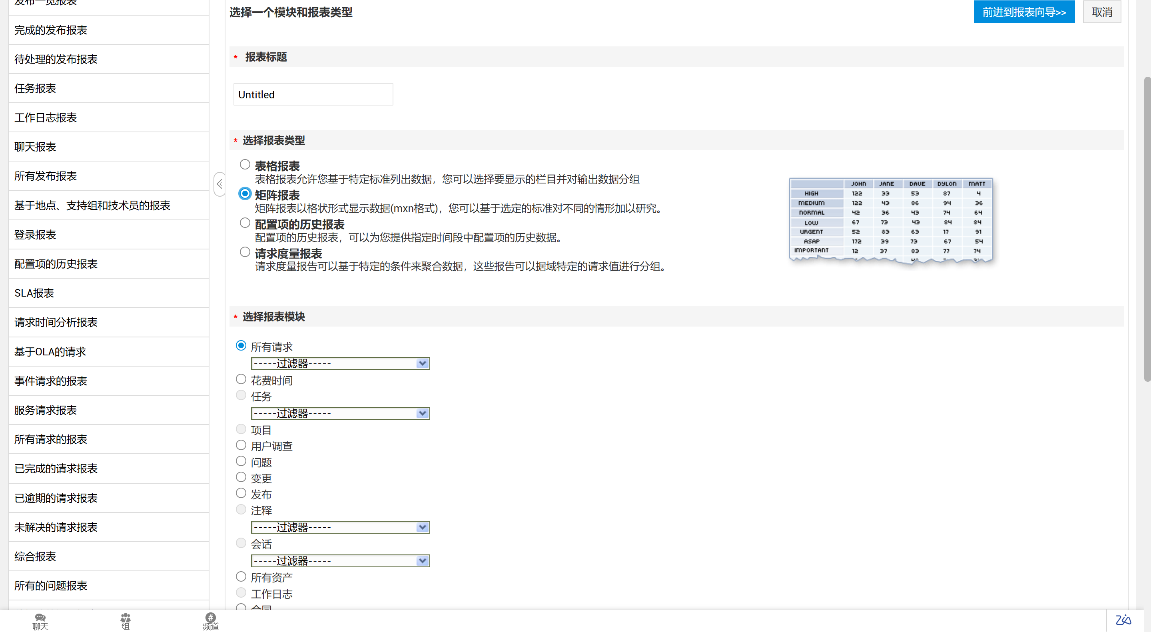The image size is (1151, 632).
Task: Choose the 所有资产 module radio button
Action: pos(241,576)
